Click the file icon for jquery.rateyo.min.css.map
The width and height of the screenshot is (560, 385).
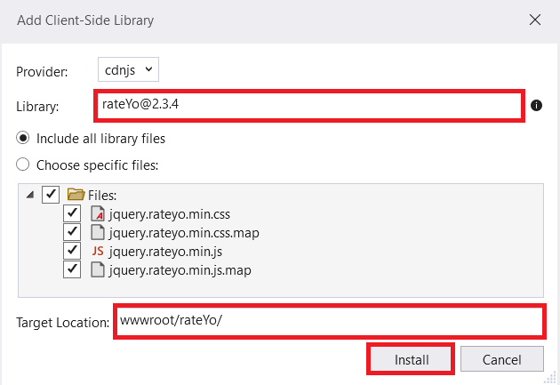(98, 232)
